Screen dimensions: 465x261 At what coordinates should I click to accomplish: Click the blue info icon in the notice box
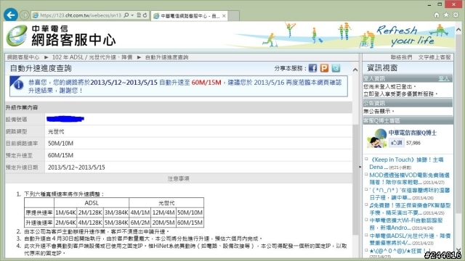click(x=18, y=86)
